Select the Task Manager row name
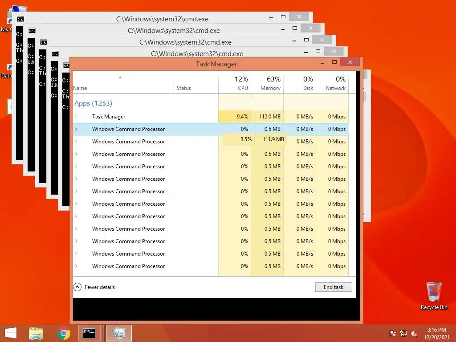The width and height of the screenshot is (456, 342). [109, 117]
